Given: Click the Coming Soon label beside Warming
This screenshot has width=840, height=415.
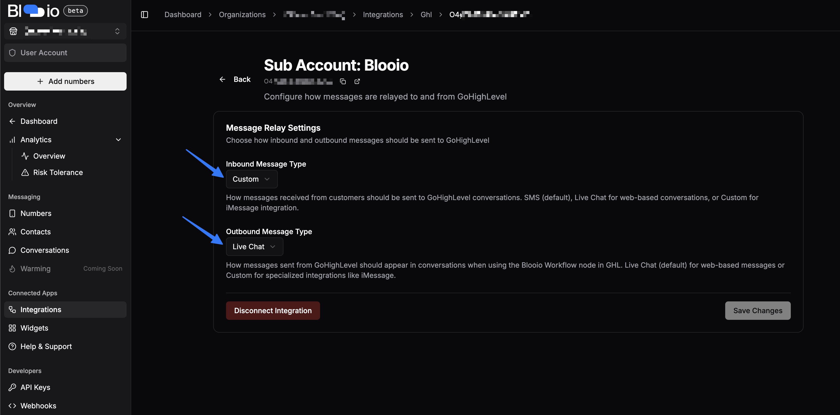Looking at the screenshot, I should tap(103, 269).
